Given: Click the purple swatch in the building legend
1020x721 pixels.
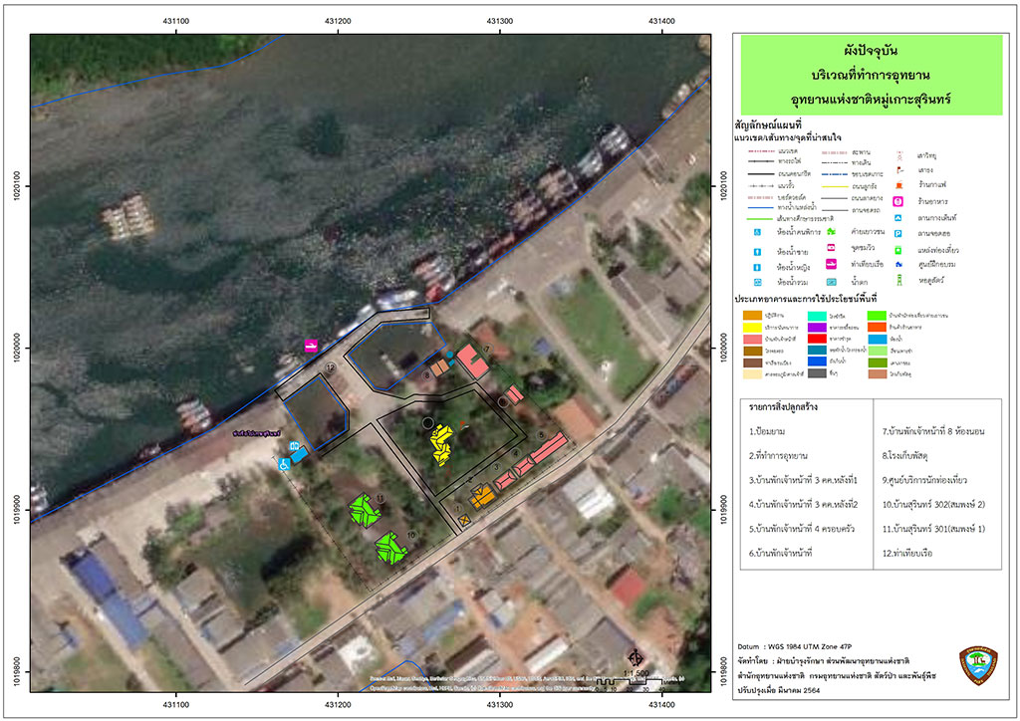Looking at the screenshot, I should click(817, 327).
